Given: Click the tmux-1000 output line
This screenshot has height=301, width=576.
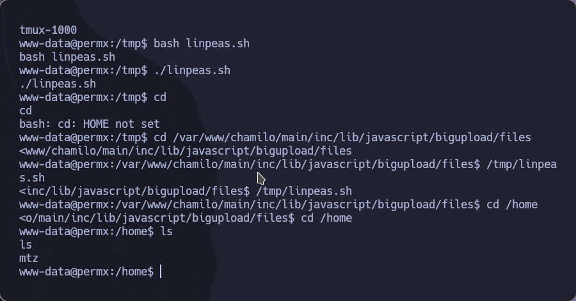Looking at the screenshot, I should (48, 30).
